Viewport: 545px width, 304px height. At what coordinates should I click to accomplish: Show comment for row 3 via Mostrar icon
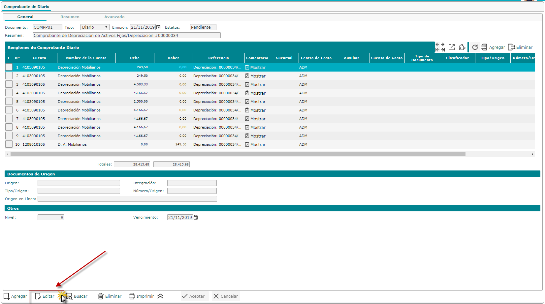click(x=247, y=84)
